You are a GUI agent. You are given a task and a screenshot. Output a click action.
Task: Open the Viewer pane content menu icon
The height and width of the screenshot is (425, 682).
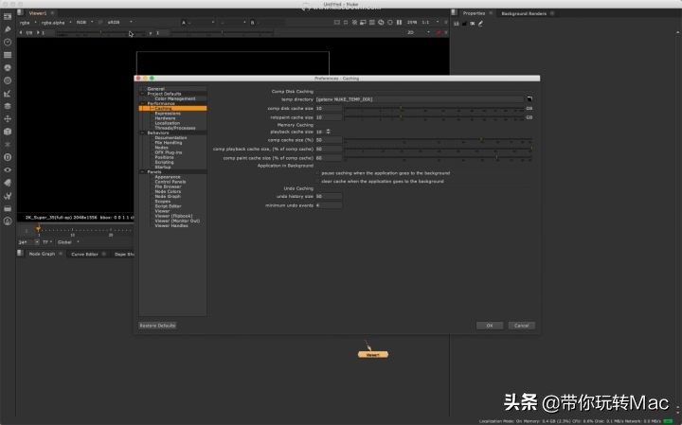click(x=20, y=12)
